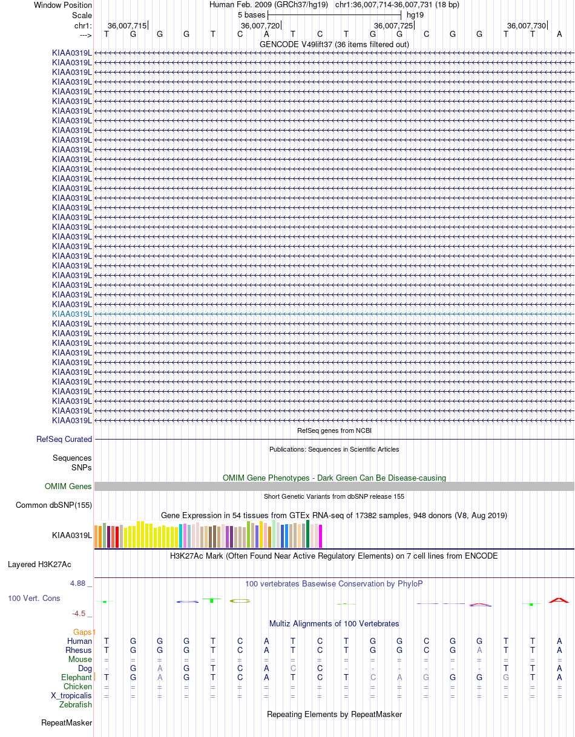This screenshot has width=575, height=737.
Task: Click the Window Position label
Action: click(63, 5)
